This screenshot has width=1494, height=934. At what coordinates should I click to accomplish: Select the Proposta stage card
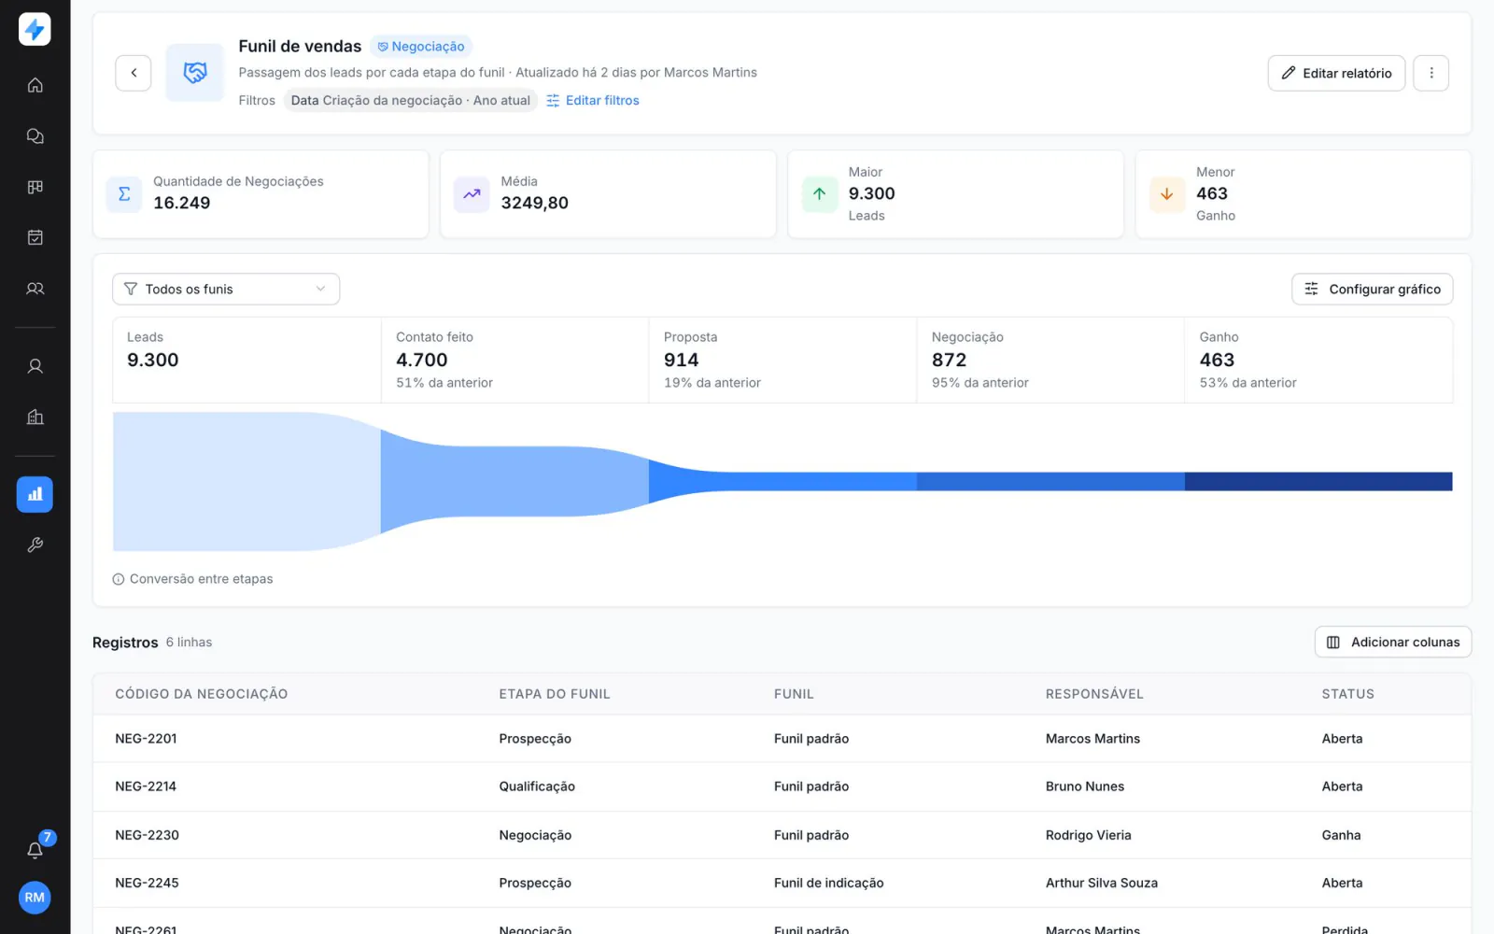(x=782, y=361)
